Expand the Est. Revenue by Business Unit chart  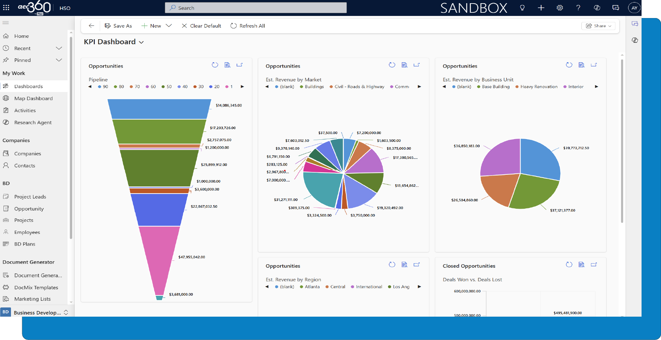pos(594,65)
